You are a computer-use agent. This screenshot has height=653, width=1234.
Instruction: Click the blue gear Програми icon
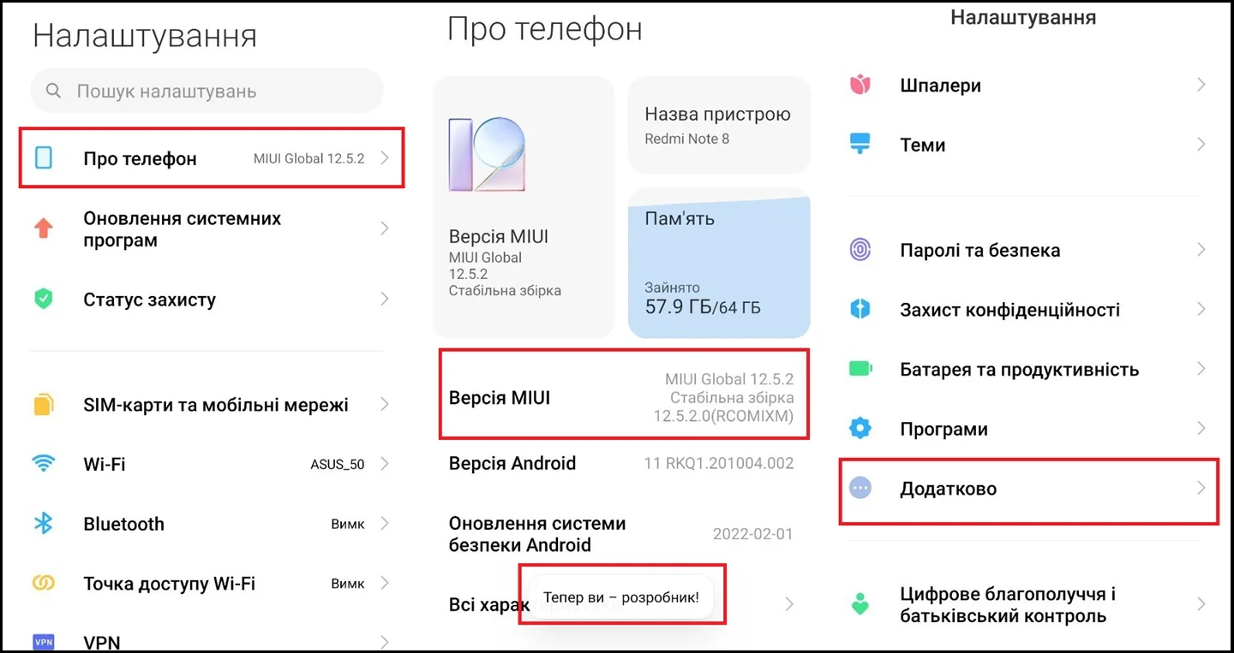tap(860, 429)
